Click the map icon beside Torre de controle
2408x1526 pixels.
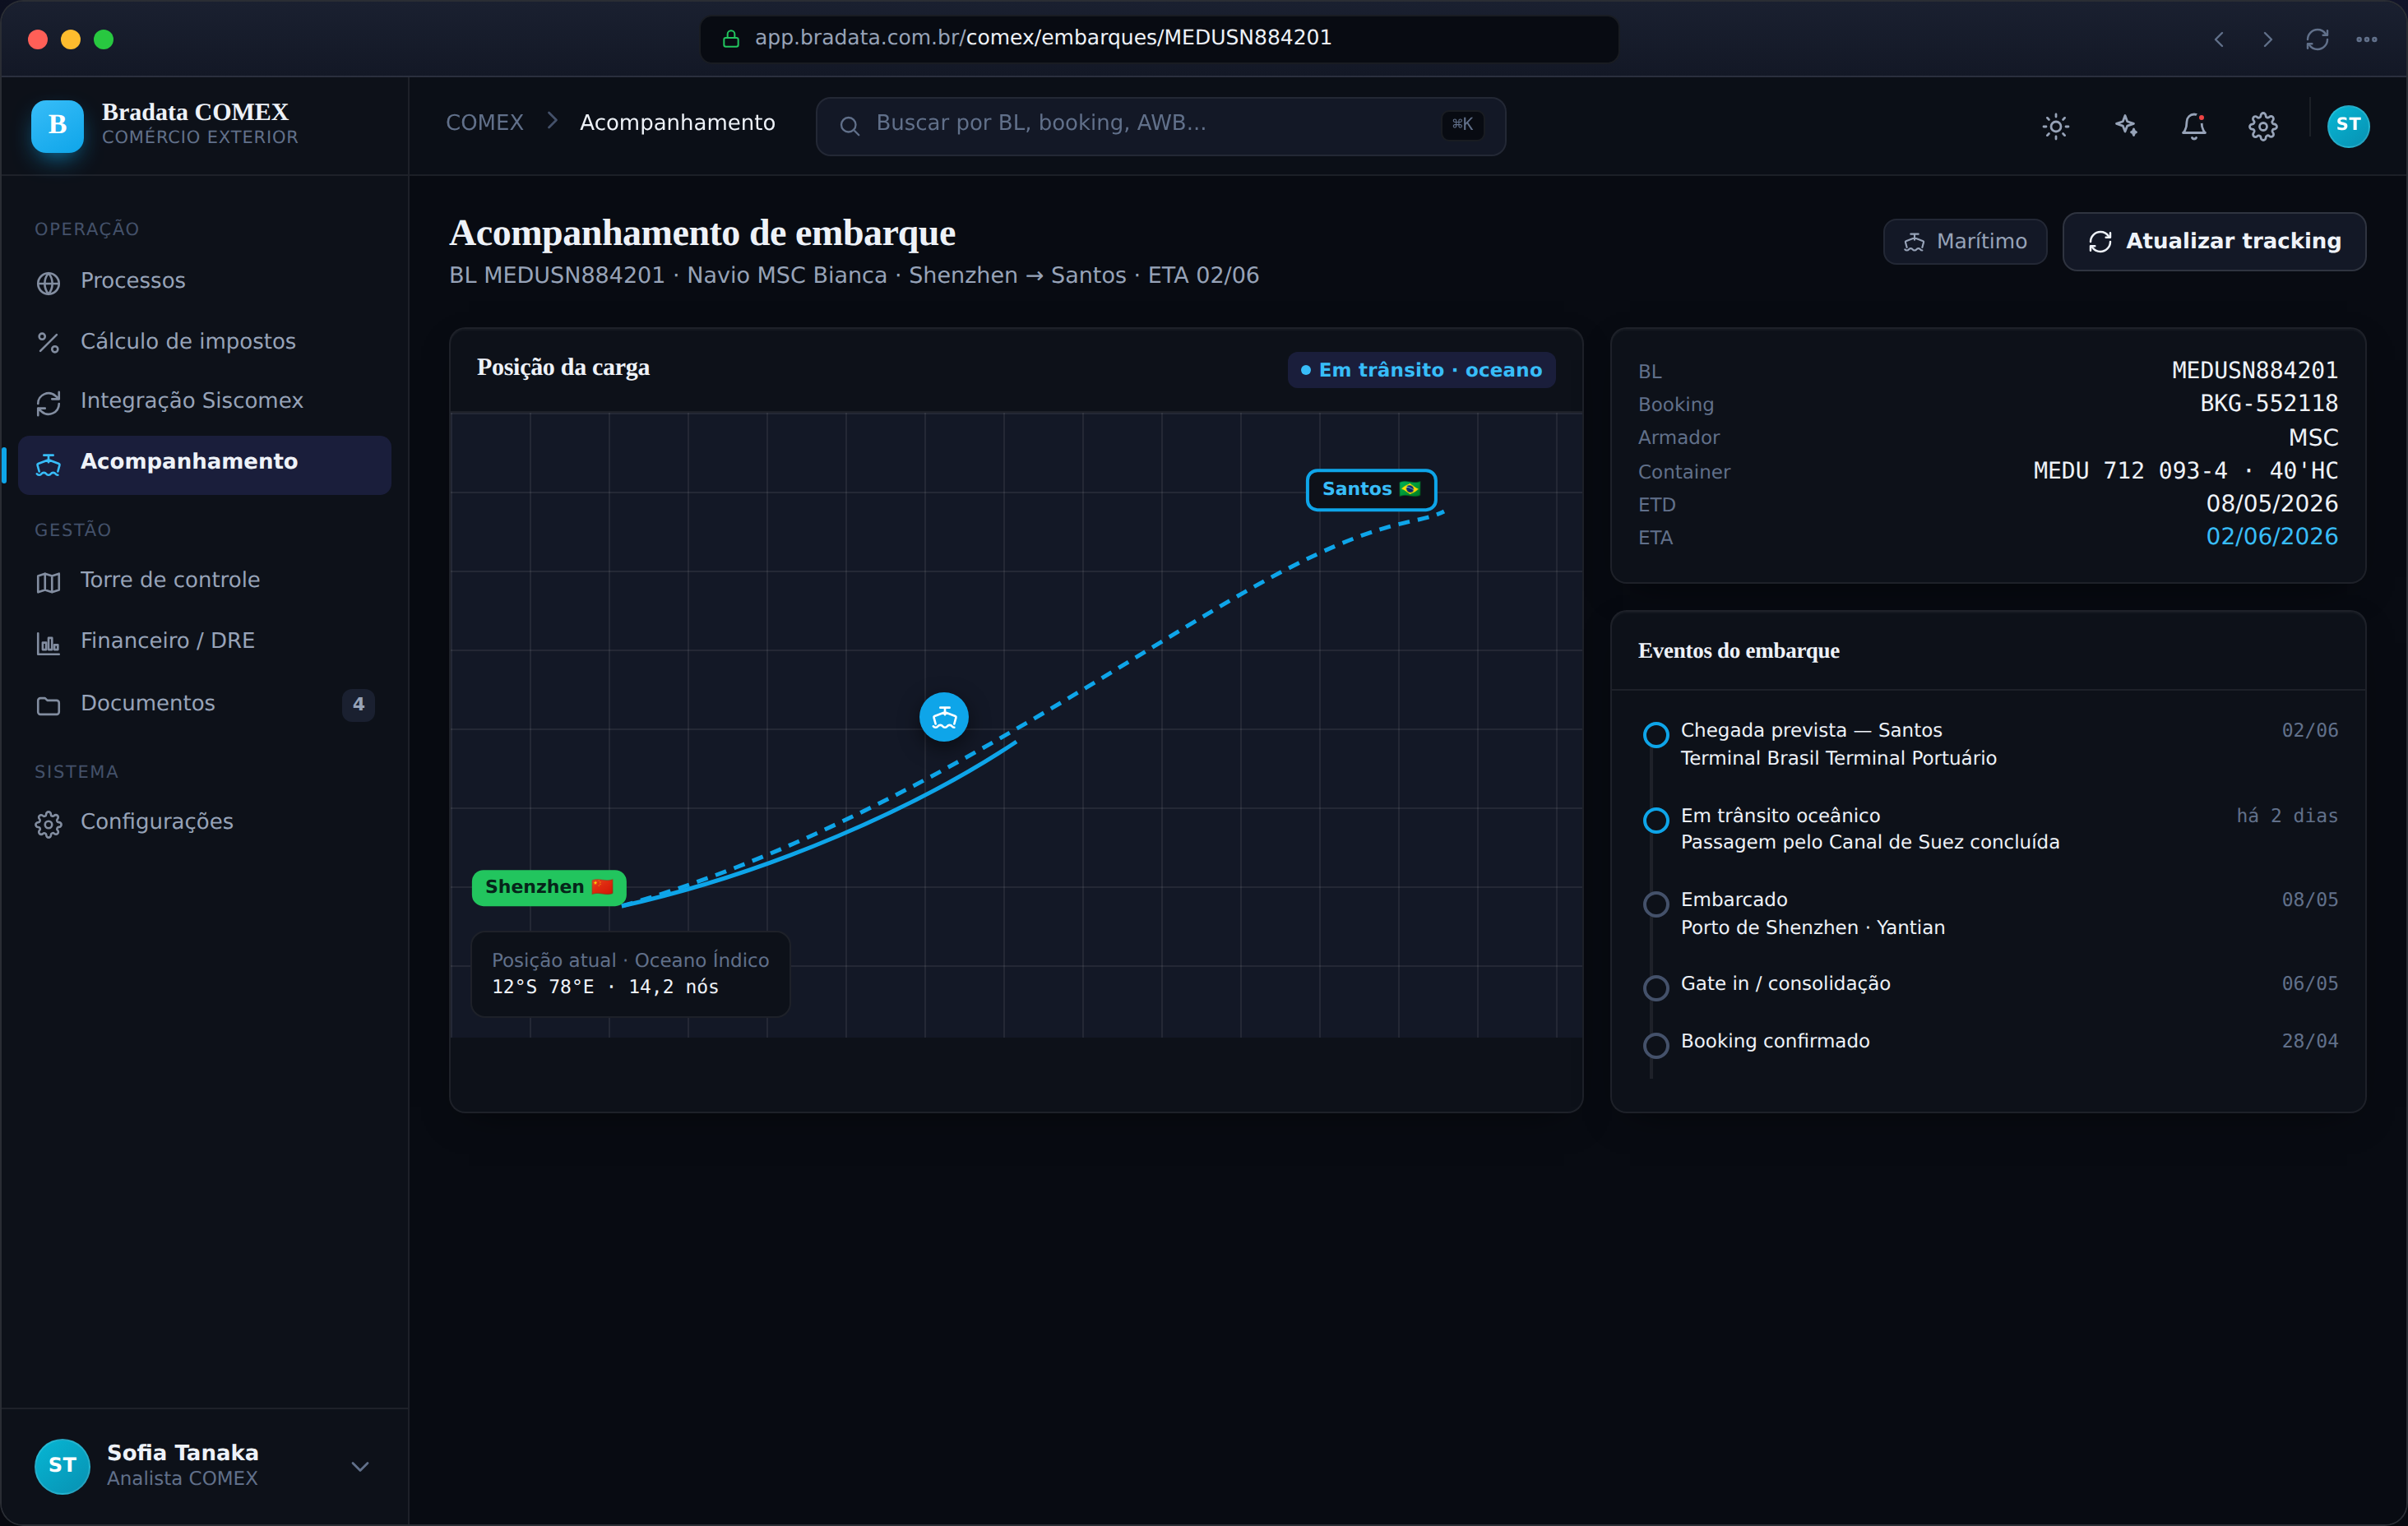pyautogui.click(x=48, y=582)
